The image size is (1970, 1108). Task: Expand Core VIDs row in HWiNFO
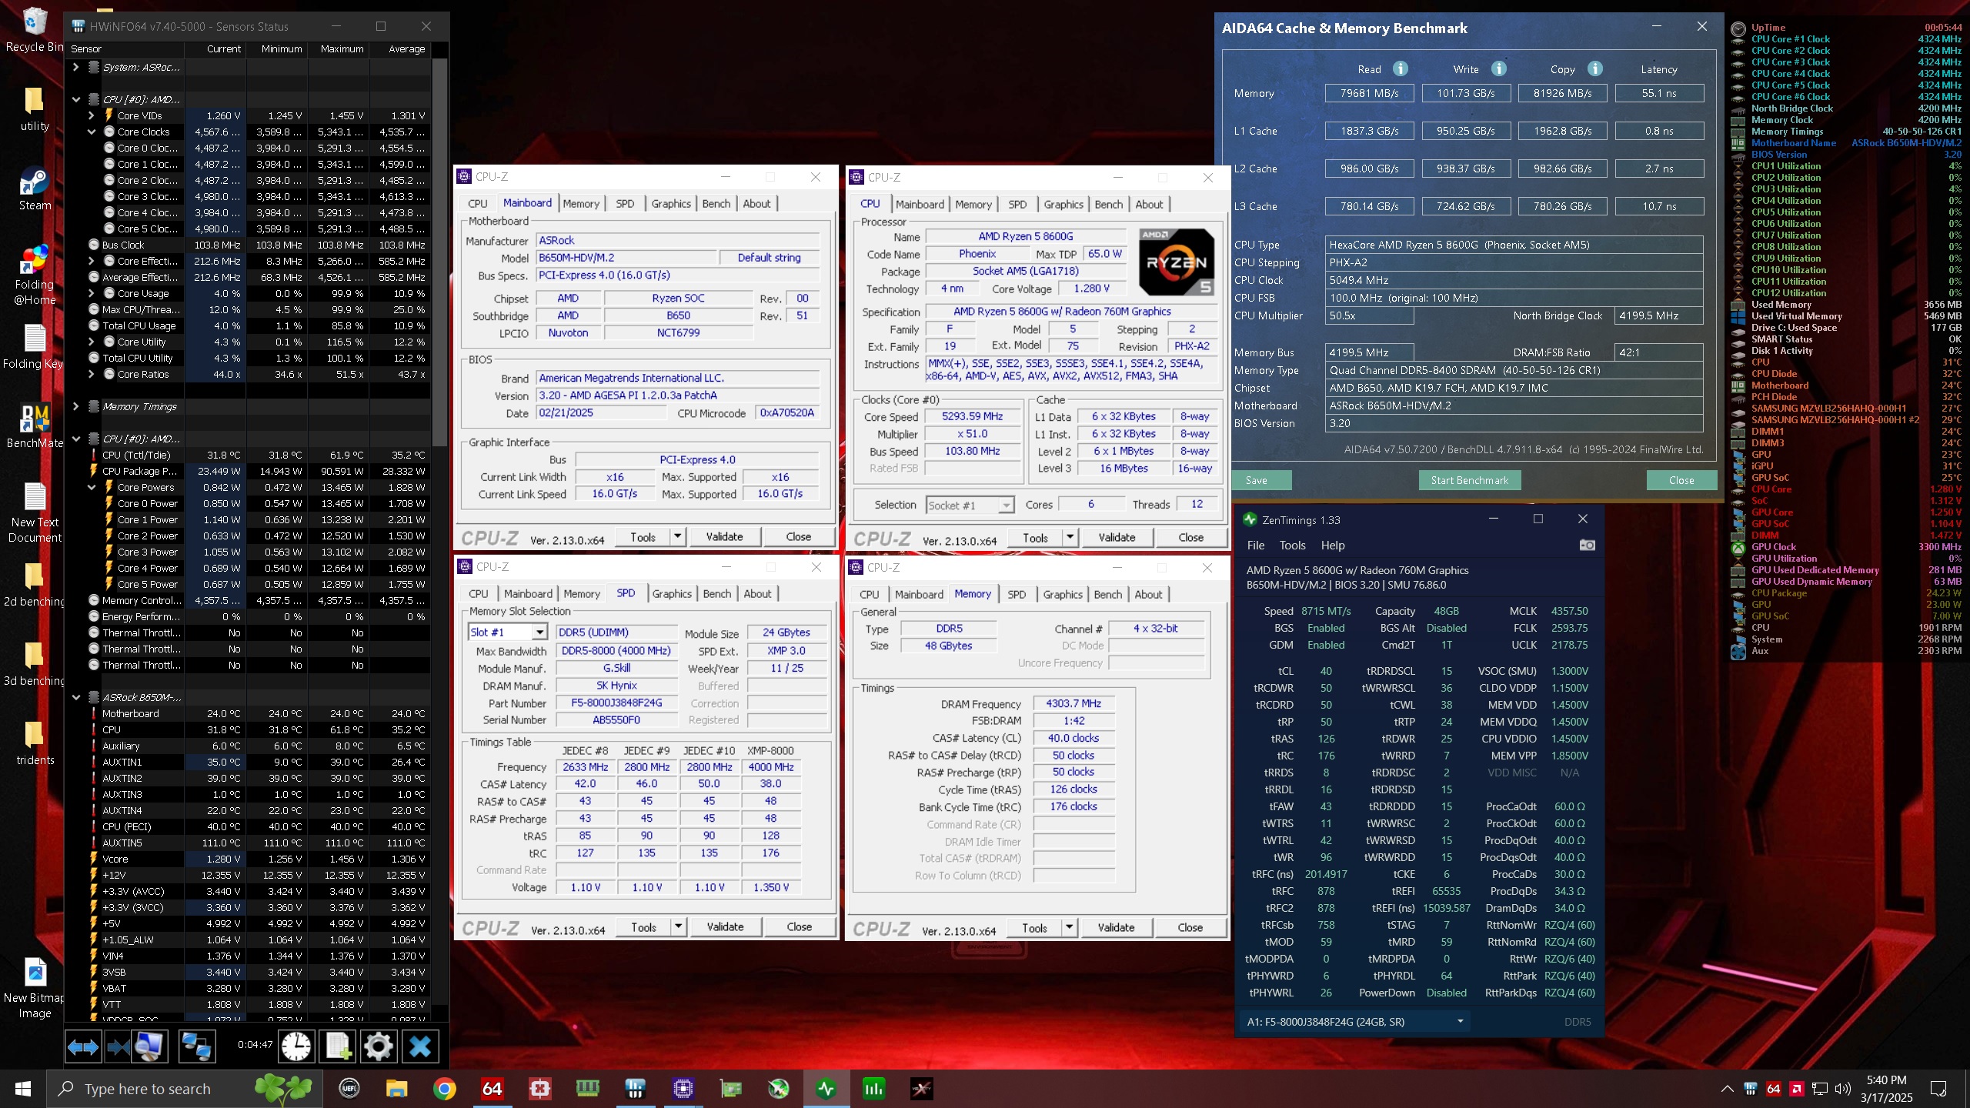[91, 115]
